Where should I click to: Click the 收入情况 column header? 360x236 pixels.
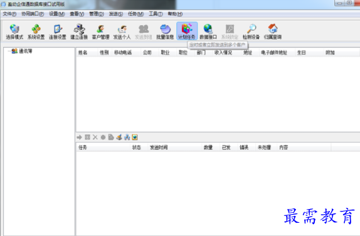(x=227, y=53)
